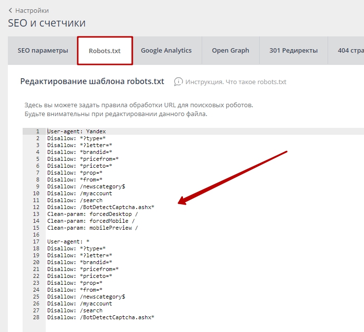Go to the 301 Редиректы tab
The width and height of the screenshot is (364, 332).
[293, 50]
